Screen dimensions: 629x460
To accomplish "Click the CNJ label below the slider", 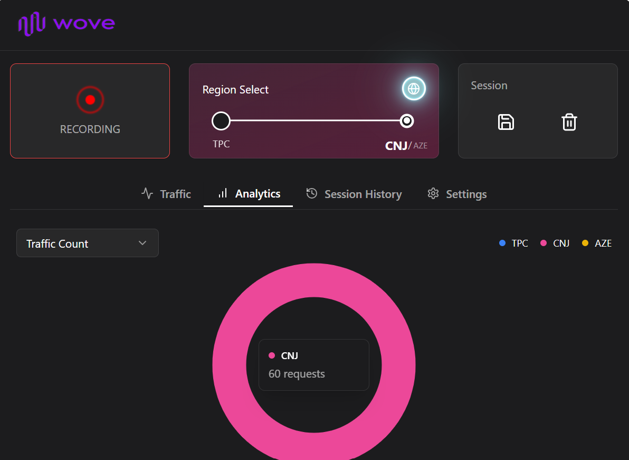I will pyautogui.click(x=396, y=146).
